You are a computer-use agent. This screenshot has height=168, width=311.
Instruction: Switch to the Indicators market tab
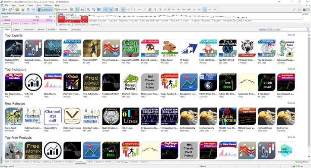click(28, 29)
